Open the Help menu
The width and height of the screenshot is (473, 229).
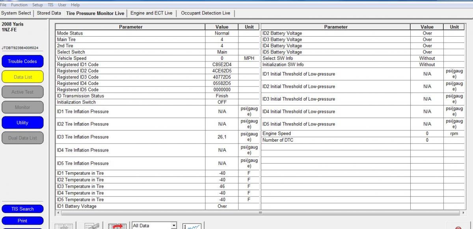pos(75,5)
